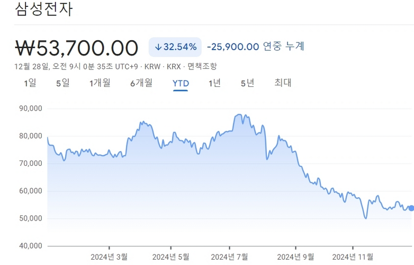Click the 50,000 low point in November

point(366,218)
